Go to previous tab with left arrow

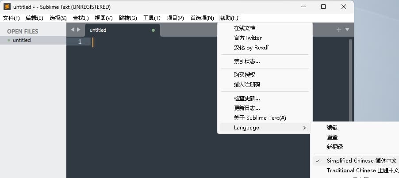[73, 30]
